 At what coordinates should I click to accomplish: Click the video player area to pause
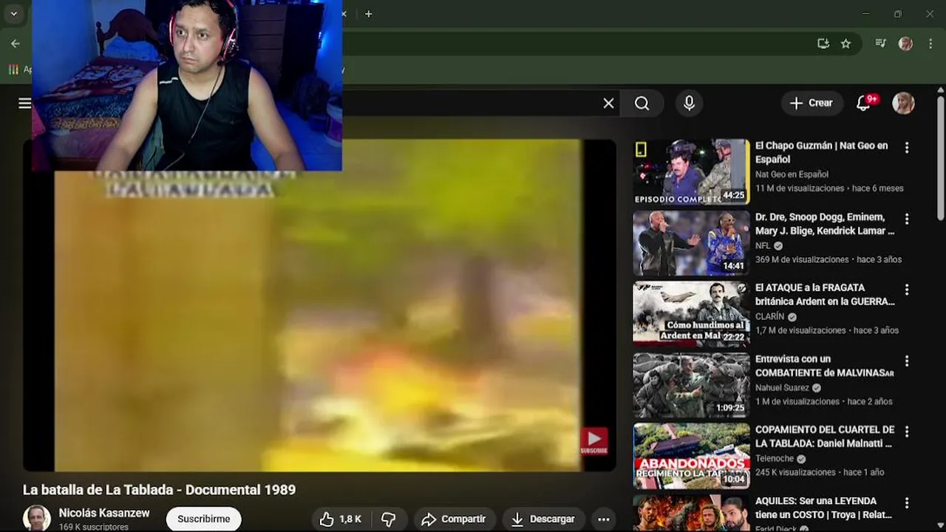point(319,305)
